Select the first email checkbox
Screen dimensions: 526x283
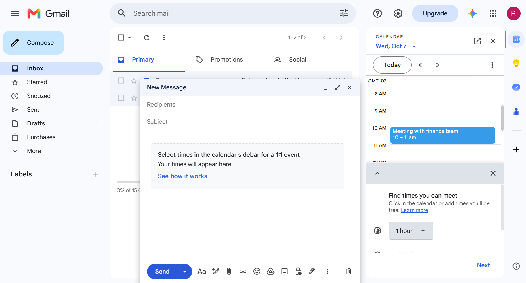point(121,80)
